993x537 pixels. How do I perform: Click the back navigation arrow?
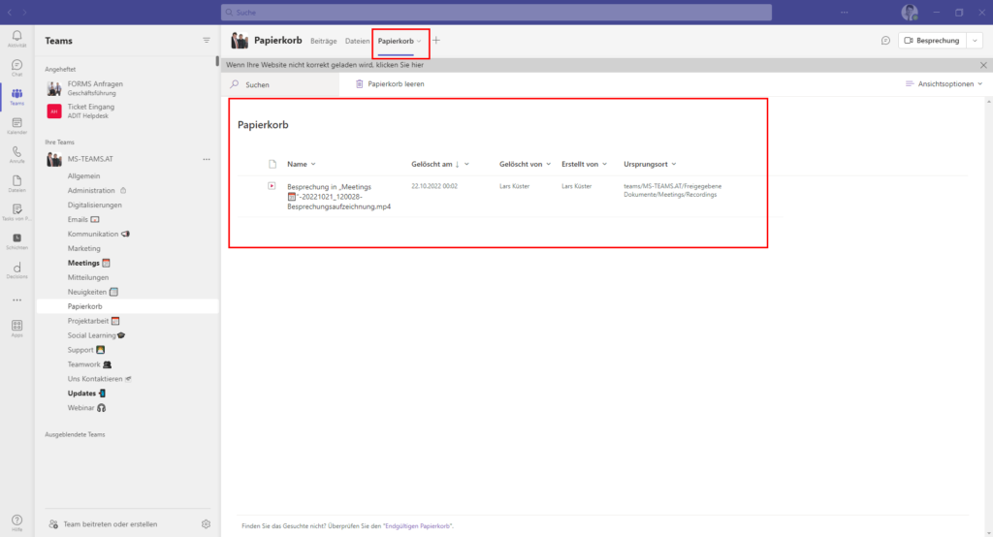[10, 12]
